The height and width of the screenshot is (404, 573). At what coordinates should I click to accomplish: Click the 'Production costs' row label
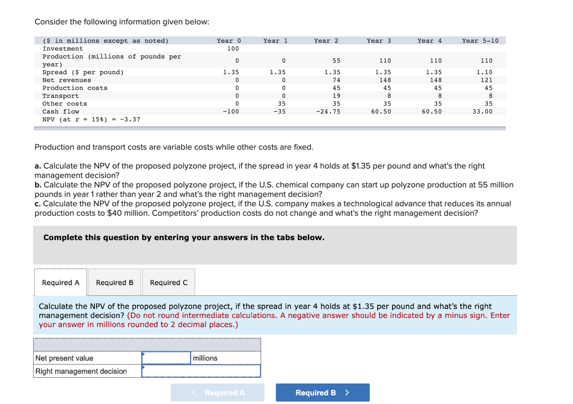[75, 88]
